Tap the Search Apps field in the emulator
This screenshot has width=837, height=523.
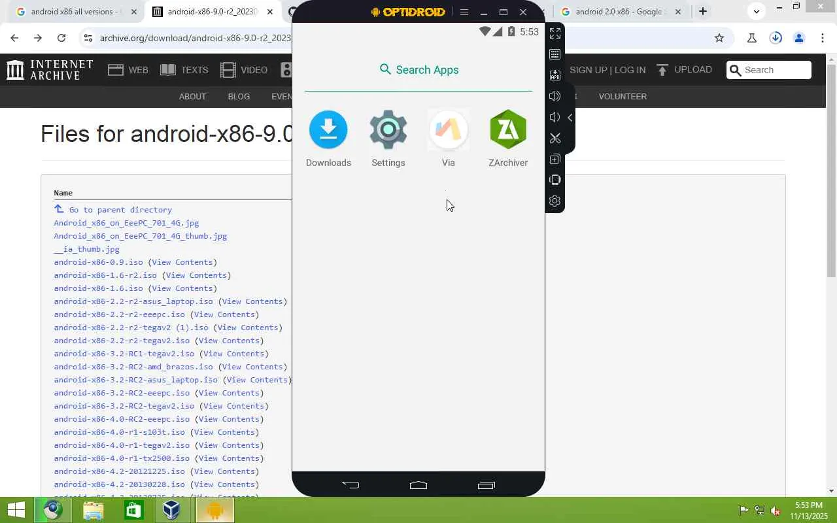418,70
